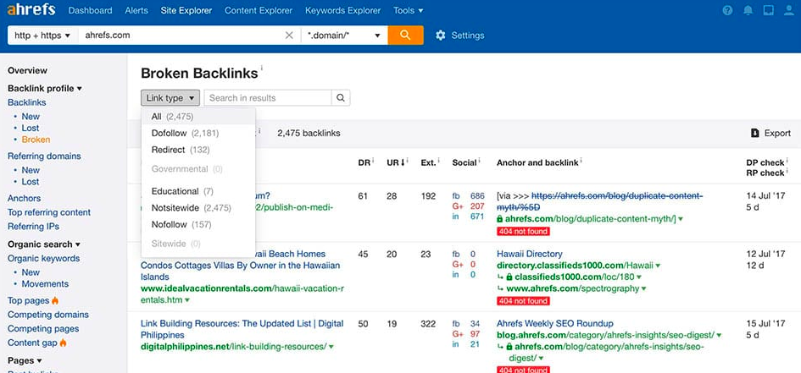Viewport: 801px width, 373px height.
Task: Clear the ahrefs.com search field
Action: 289,36
